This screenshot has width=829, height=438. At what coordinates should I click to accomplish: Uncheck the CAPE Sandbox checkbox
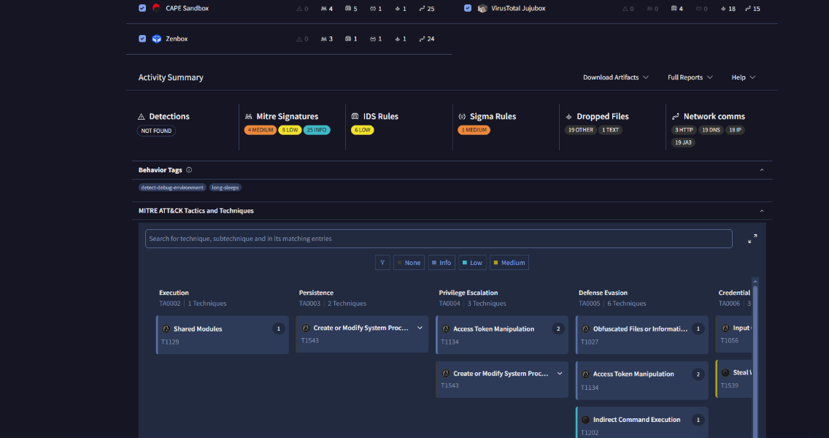(x=142, y=8)
